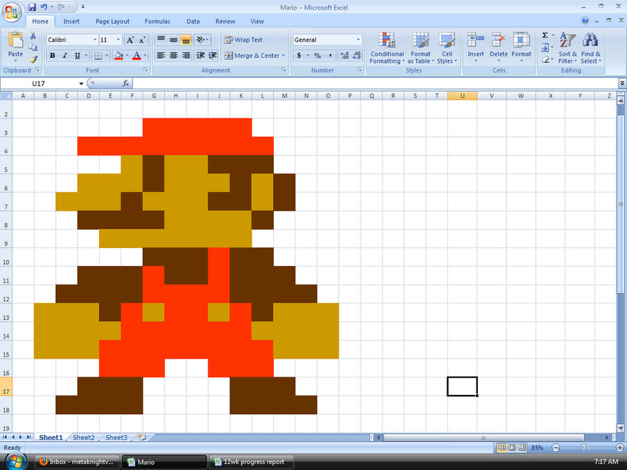
Task: Toggle Bottom Align, currently highlighted
Action: coord(185,40)
